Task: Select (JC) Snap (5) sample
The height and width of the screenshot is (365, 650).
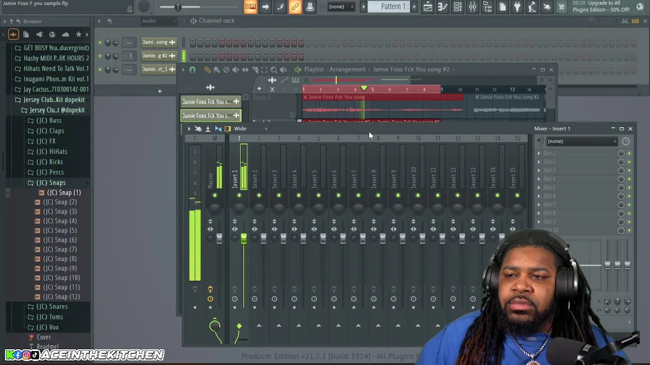Action: 59,231
